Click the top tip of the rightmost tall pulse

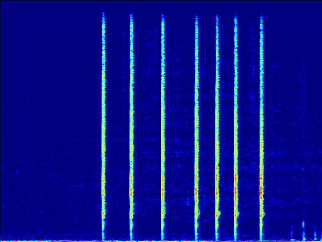point(261,15)
